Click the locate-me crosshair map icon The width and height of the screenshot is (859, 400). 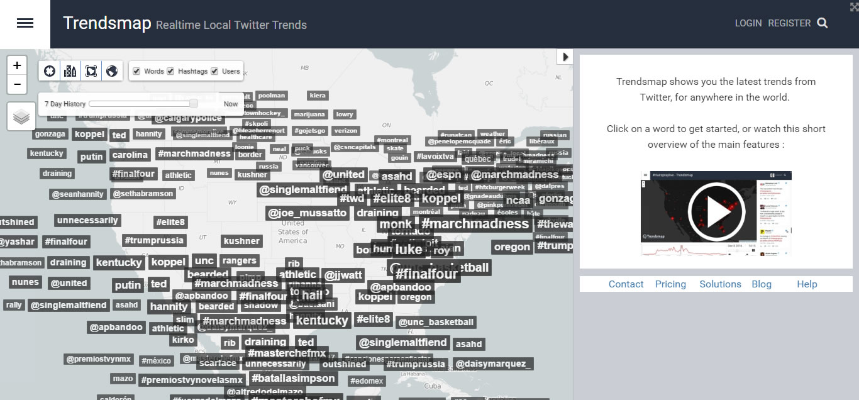coord(49,70)
